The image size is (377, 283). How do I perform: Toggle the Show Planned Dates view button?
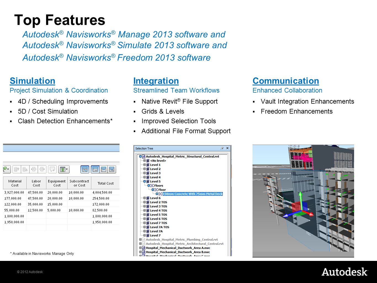click(95, 169)
